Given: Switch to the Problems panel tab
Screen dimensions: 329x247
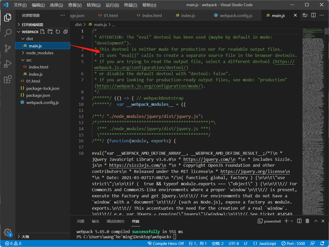Looking at the screenshot, I should click(x=81, y=221).
